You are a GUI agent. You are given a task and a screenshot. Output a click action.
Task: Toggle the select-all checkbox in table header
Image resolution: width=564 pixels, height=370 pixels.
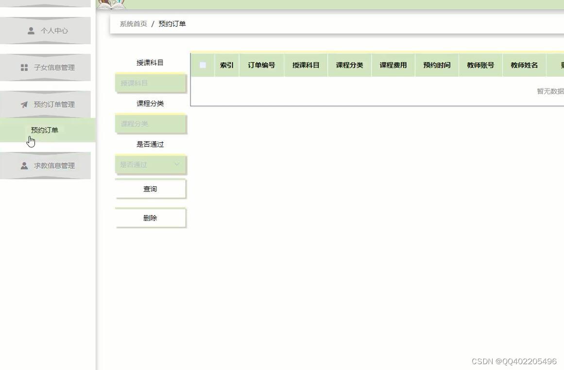point(202,64)
